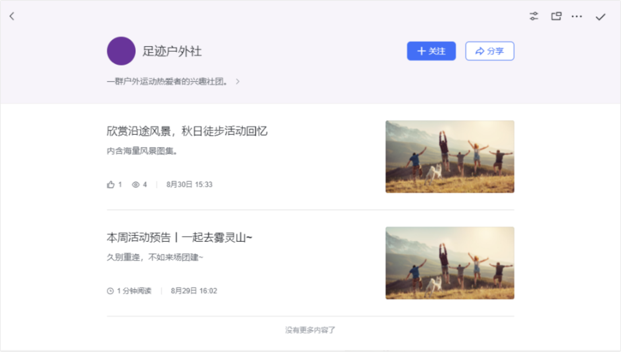
Task: Follow 足迹户外社 via the 关注 button
Action: [431, 51]
